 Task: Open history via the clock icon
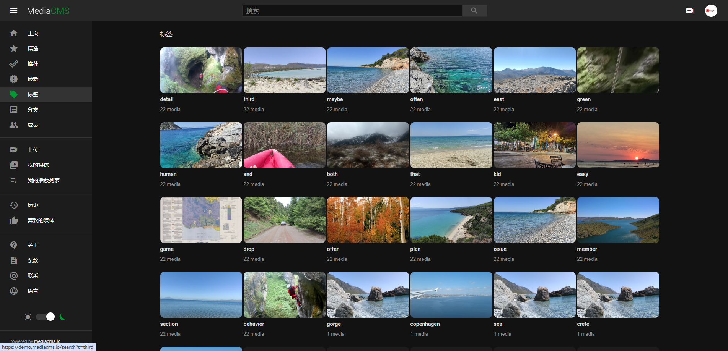click(14, 205)
